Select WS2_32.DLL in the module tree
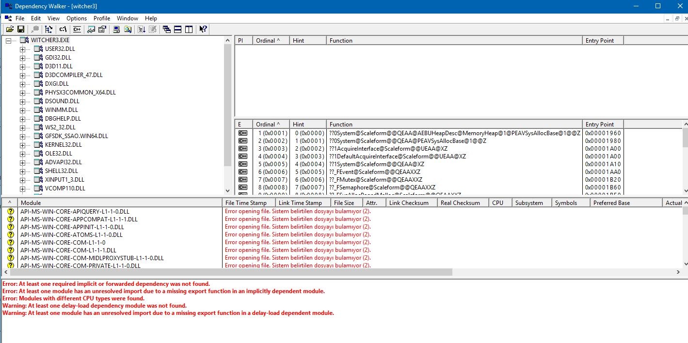The image size is (688, 343). 61,127
